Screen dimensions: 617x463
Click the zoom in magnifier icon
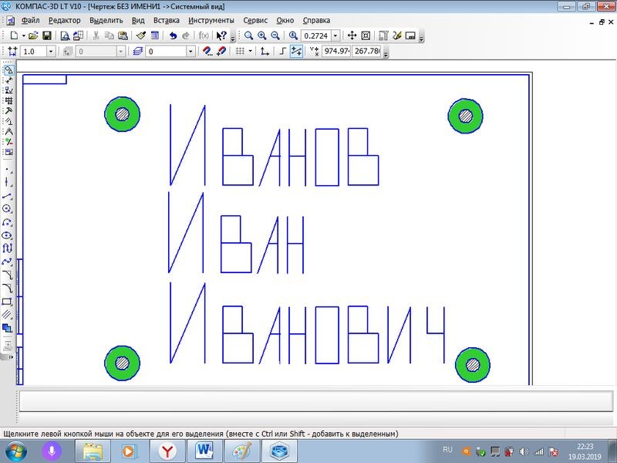(x=261, y=35)
